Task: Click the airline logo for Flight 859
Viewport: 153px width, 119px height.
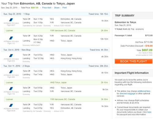Action: click(x=11, y=55)
